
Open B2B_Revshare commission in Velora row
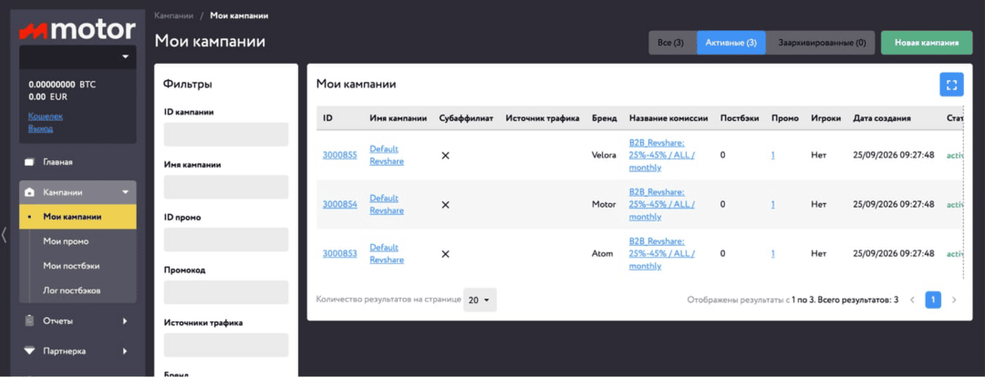[x=661, y=155]
